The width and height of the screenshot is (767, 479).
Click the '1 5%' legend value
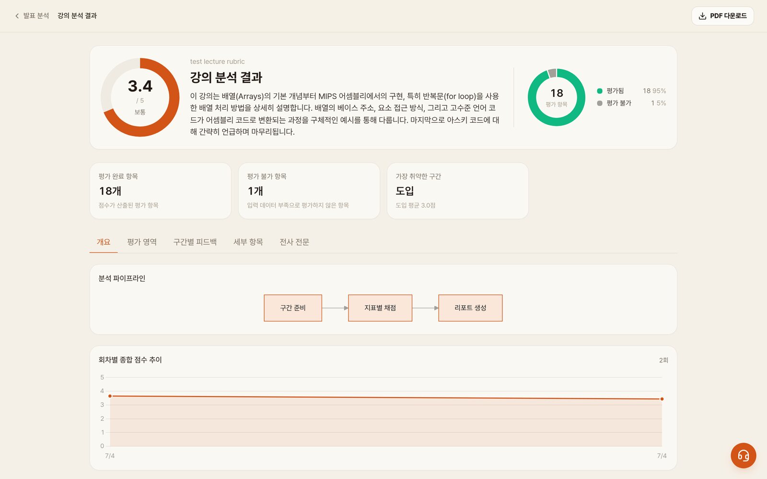click(x=658, y=103)
